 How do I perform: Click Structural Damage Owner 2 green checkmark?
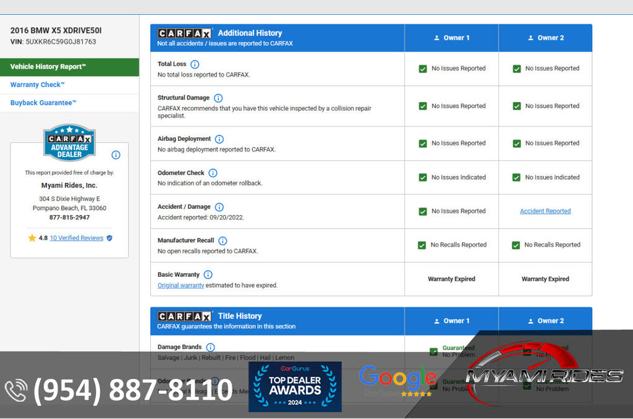[x=517, y=106]
